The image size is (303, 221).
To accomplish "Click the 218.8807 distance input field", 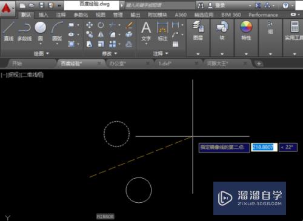I will pyautogui.click(x=264, y=147).
